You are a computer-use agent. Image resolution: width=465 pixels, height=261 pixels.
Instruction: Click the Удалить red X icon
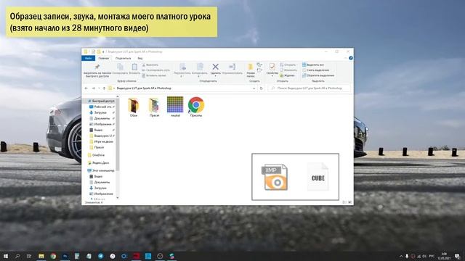tap(216, 67)
